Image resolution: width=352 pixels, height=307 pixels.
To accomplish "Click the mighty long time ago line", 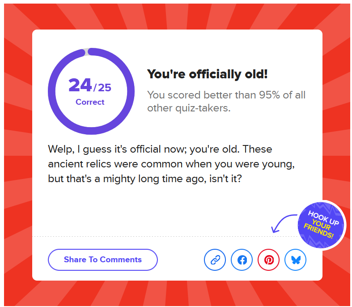I will click(x=145, y=179).
